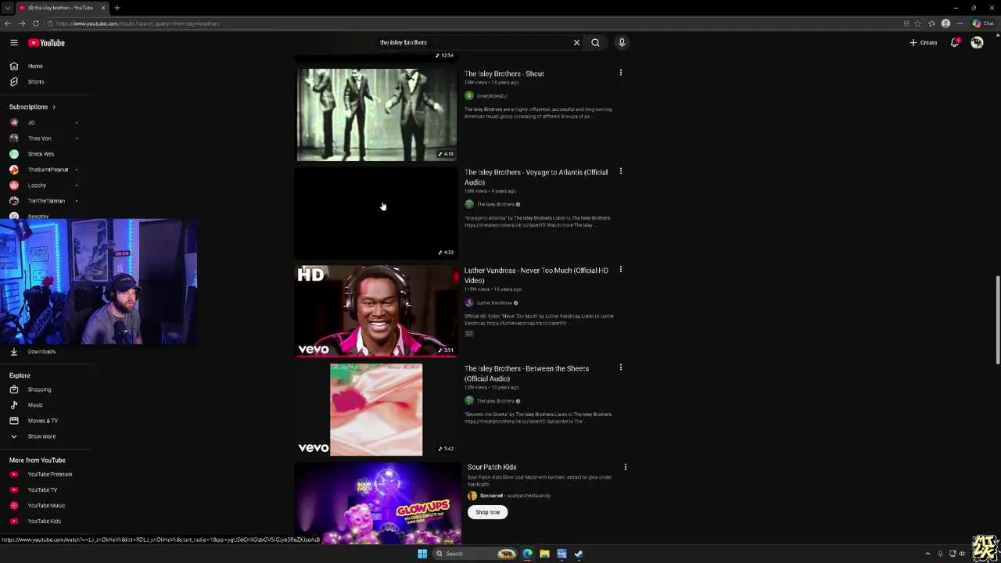Image resolution: width=1001 pixels, height=563 pixels.
Task: Click the Create button
Action: (923, 43)
